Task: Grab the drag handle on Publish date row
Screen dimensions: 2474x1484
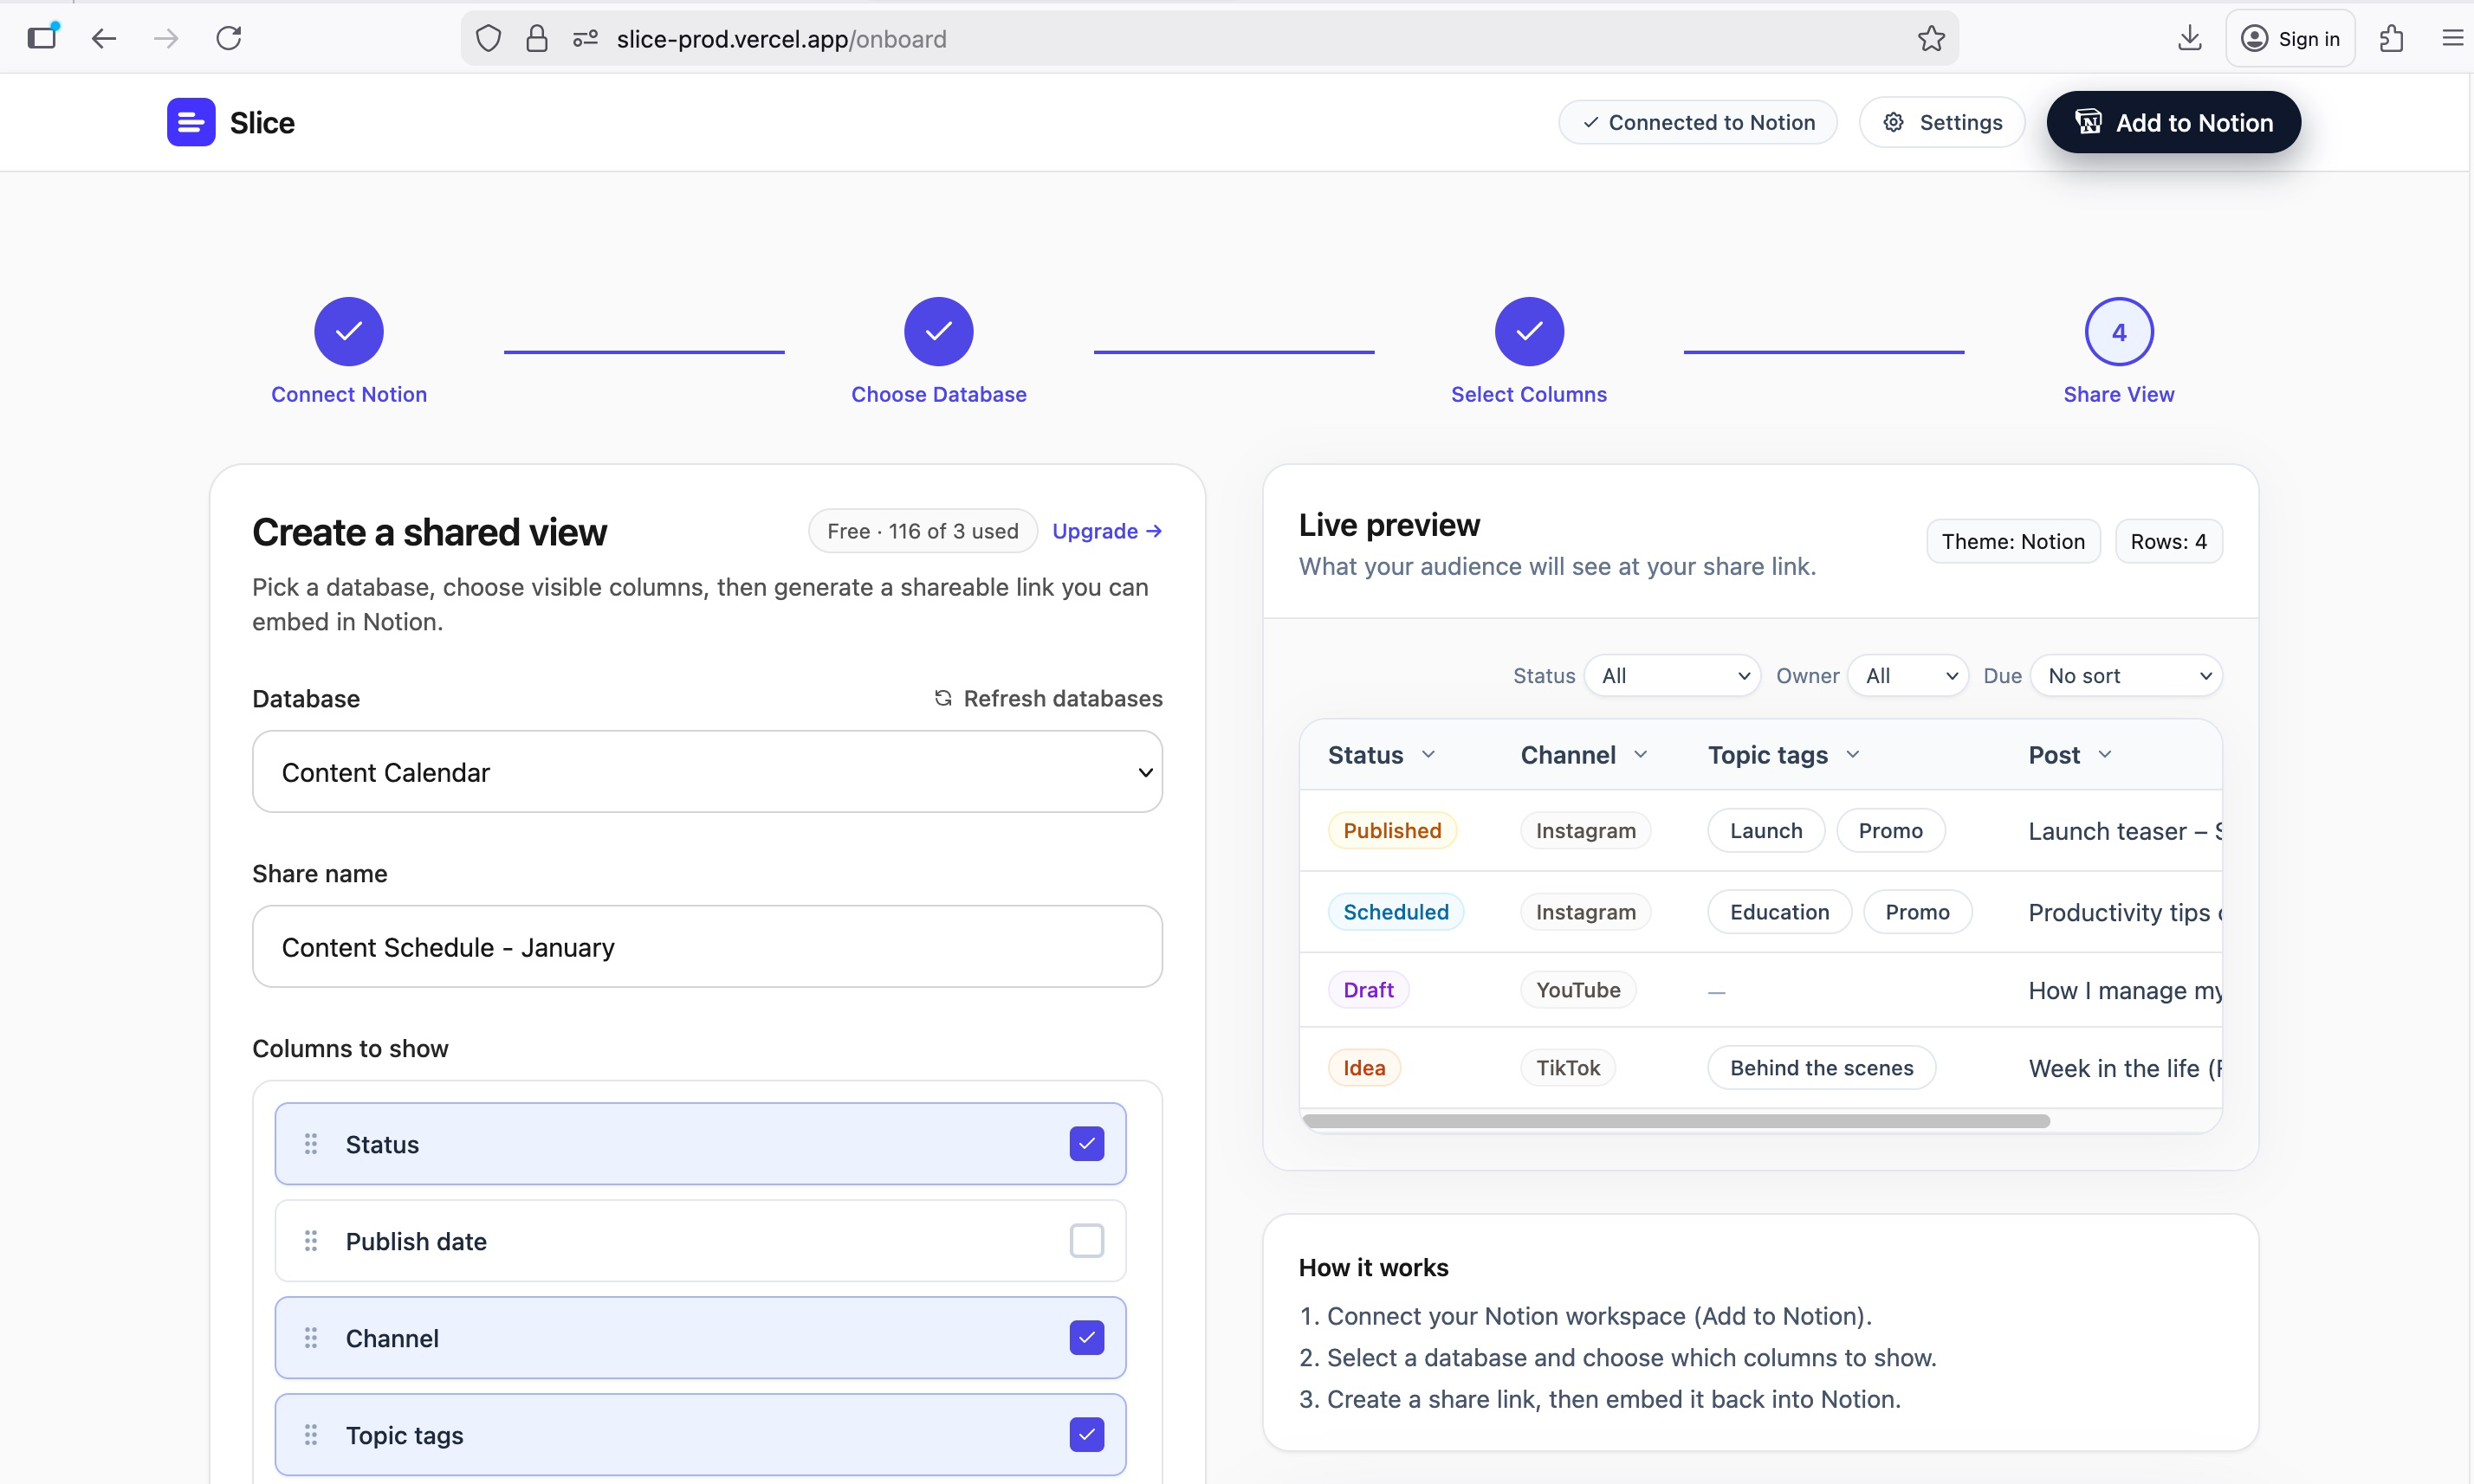Action: coord(311,1241)
